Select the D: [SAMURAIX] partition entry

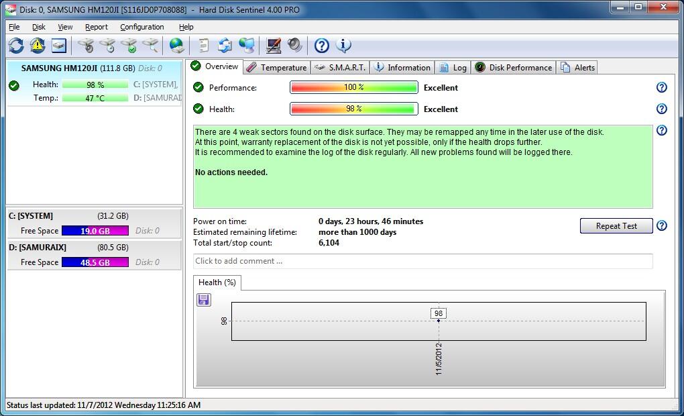[x=95, y=255]
